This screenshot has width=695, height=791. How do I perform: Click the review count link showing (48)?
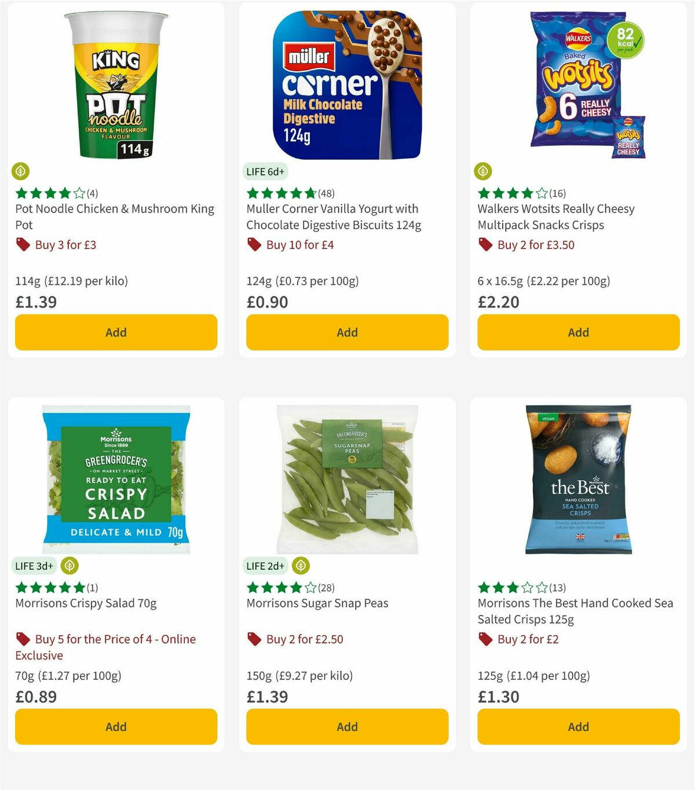pos(325,193)
